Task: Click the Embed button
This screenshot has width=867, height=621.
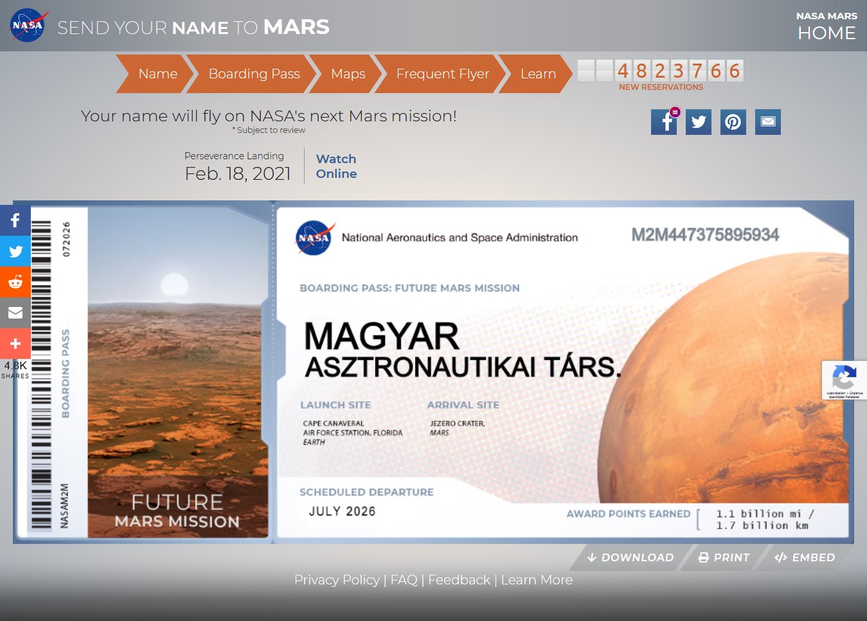Action: (805, 557)
